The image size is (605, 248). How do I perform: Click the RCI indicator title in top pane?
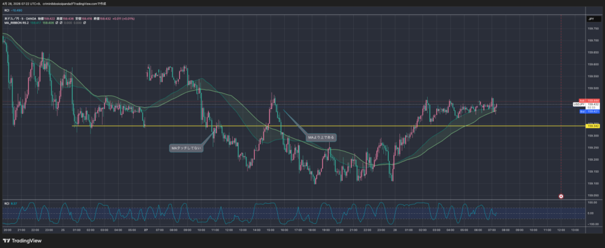[6, 10]
